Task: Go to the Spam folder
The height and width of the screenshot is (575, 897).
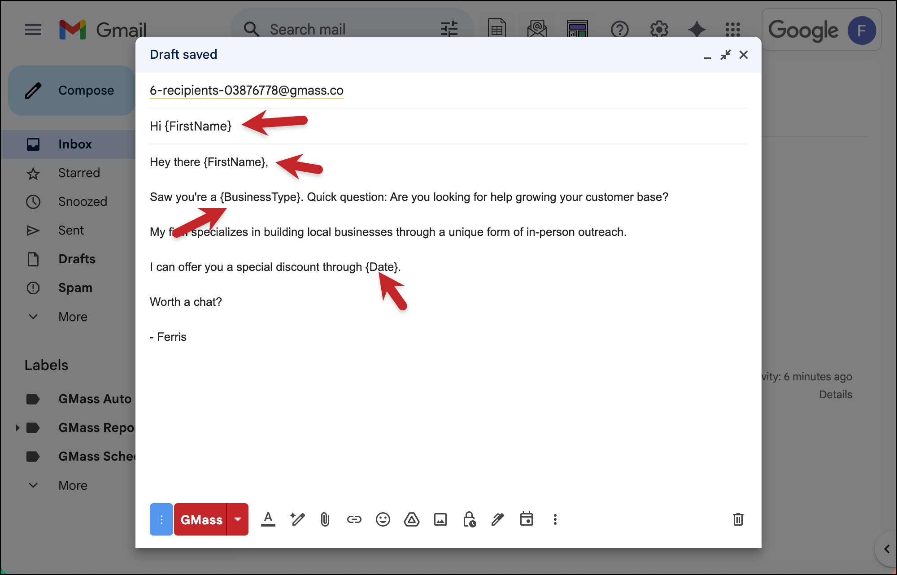Action: (x=75, y=287)
